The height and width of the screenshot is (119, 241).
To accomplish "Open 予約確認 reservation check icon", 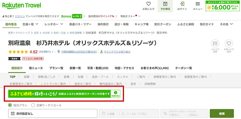I will 165,4.
